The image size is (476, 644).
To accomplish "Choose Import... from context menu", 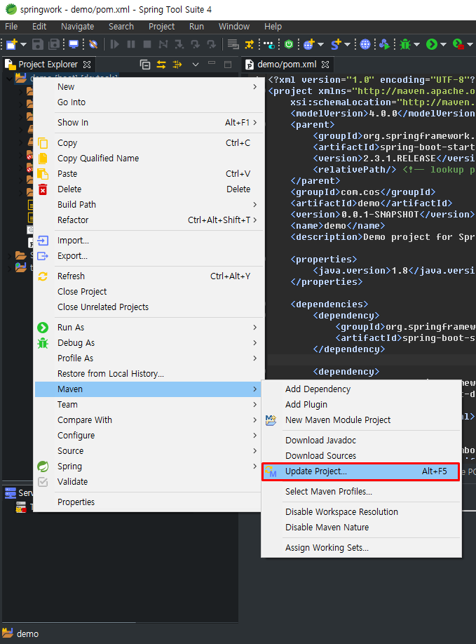I will point(149,240).
